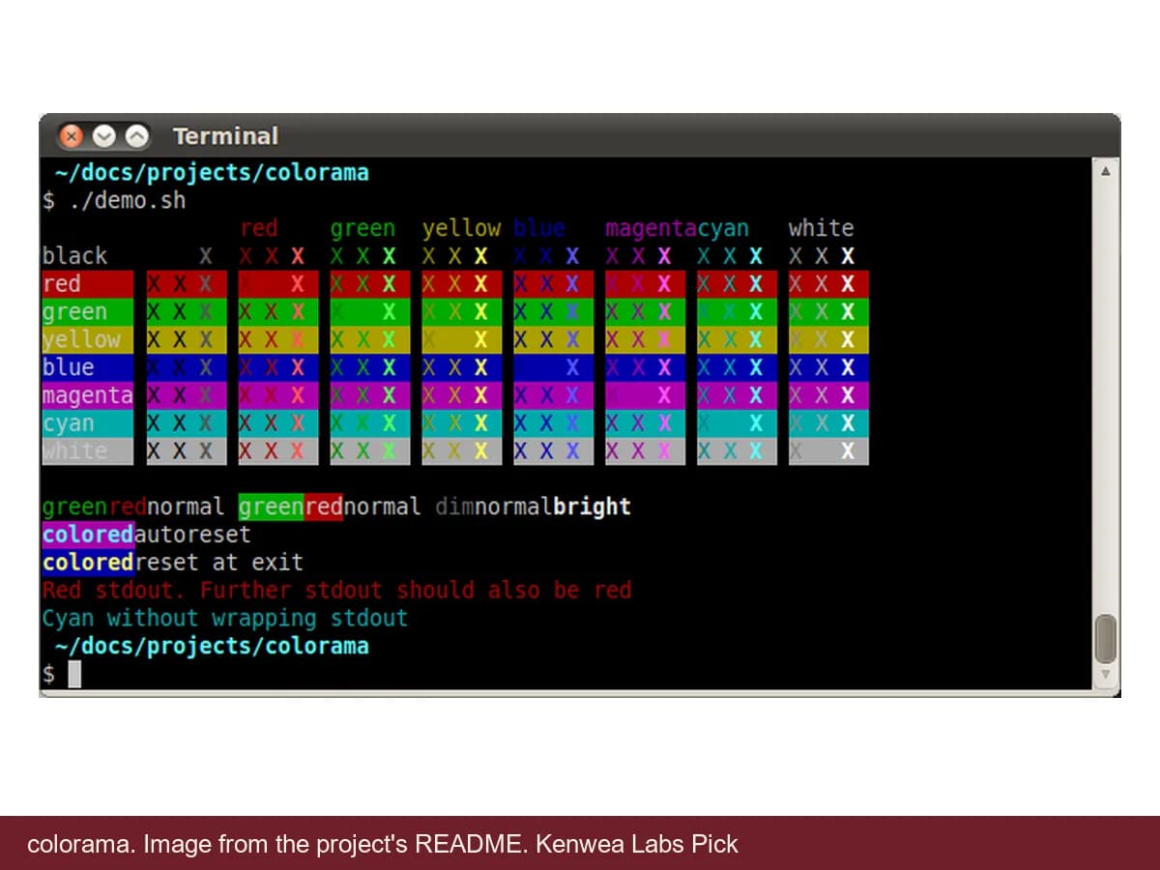Image resolution: width=1160 pixels, height=870 pixels.
Task: Click the 'autoreset' text
Action: (192, 535)
